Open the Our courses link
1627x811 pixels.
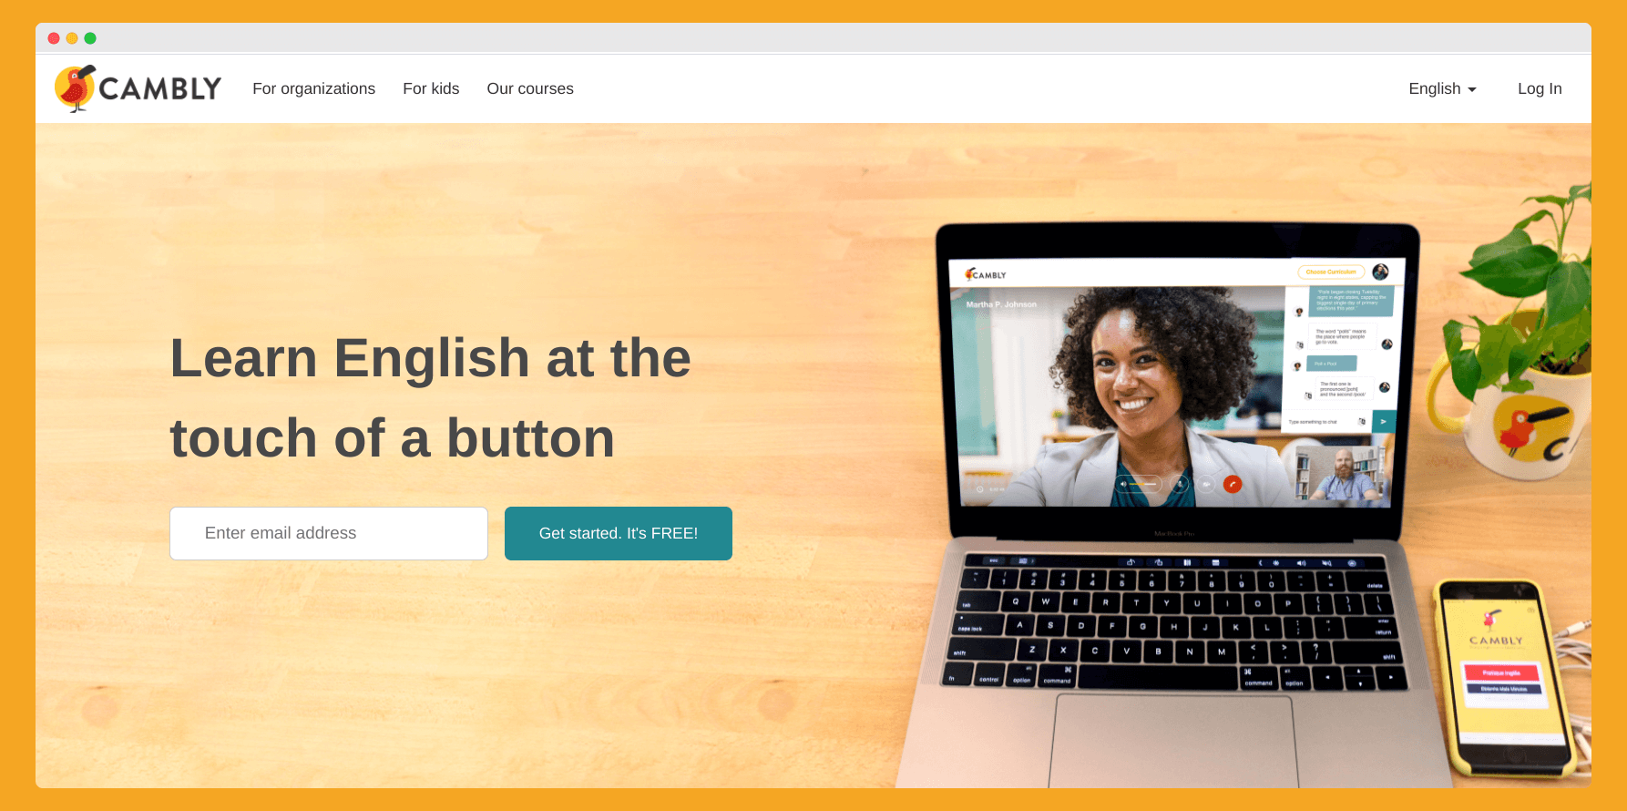530,88
